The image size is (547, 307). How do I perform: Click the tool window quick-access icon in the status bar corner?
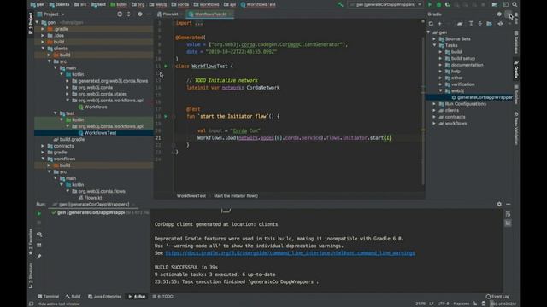[31, 304]
